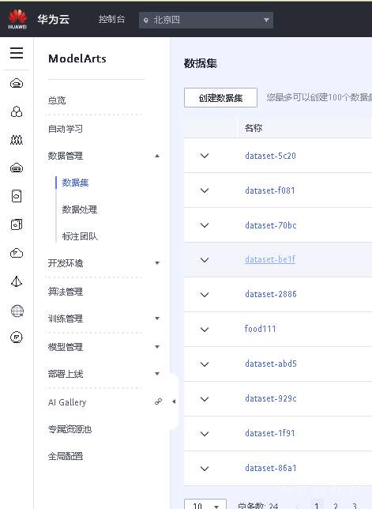Expand row details for dataset-5c20
Screen dimensions: 372x509
pyautogui.click(x=205, y=156)
